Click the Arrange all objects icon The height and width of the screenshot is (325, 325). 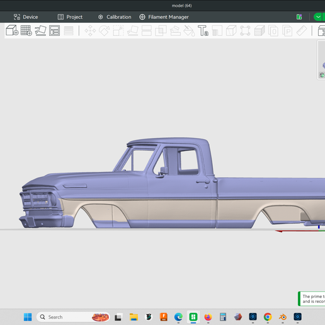(55, 31)
